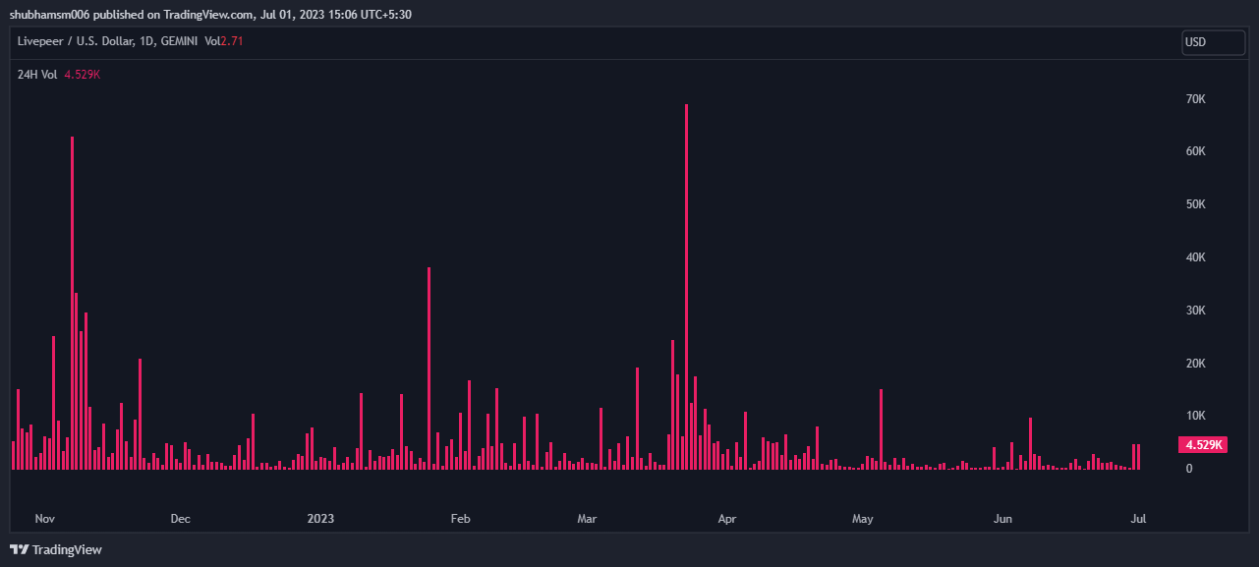Click the Mar label on the time axis
Image resolution: width=1259 pixels, height=567 pixels.
click(587, 518)
